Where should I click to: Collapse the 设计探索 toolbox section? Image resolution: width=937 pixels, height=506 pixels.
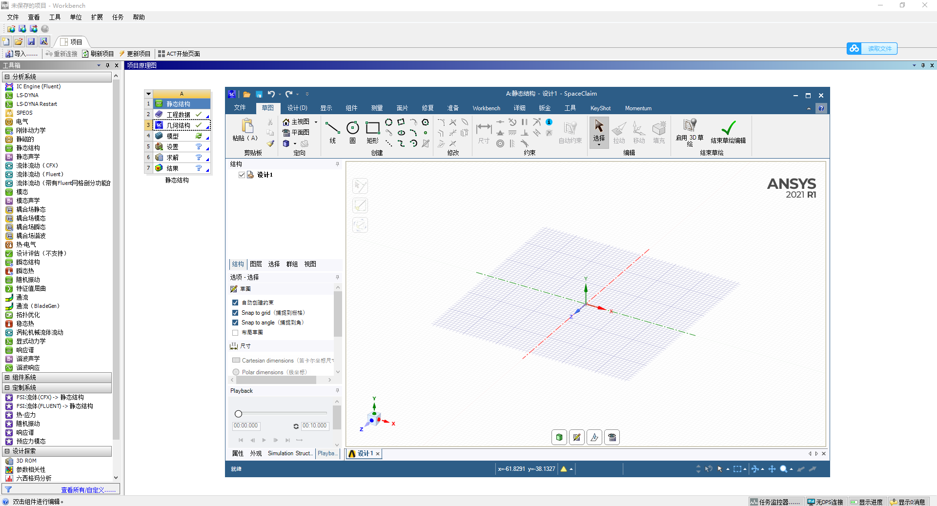7,451
